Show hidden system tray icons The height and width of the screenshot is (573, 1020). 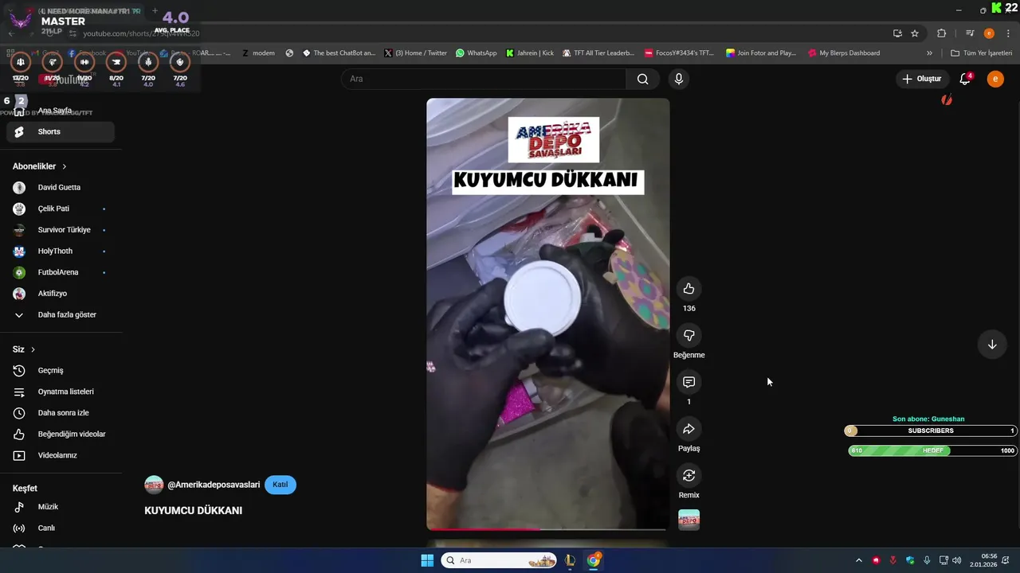[858, 560]
